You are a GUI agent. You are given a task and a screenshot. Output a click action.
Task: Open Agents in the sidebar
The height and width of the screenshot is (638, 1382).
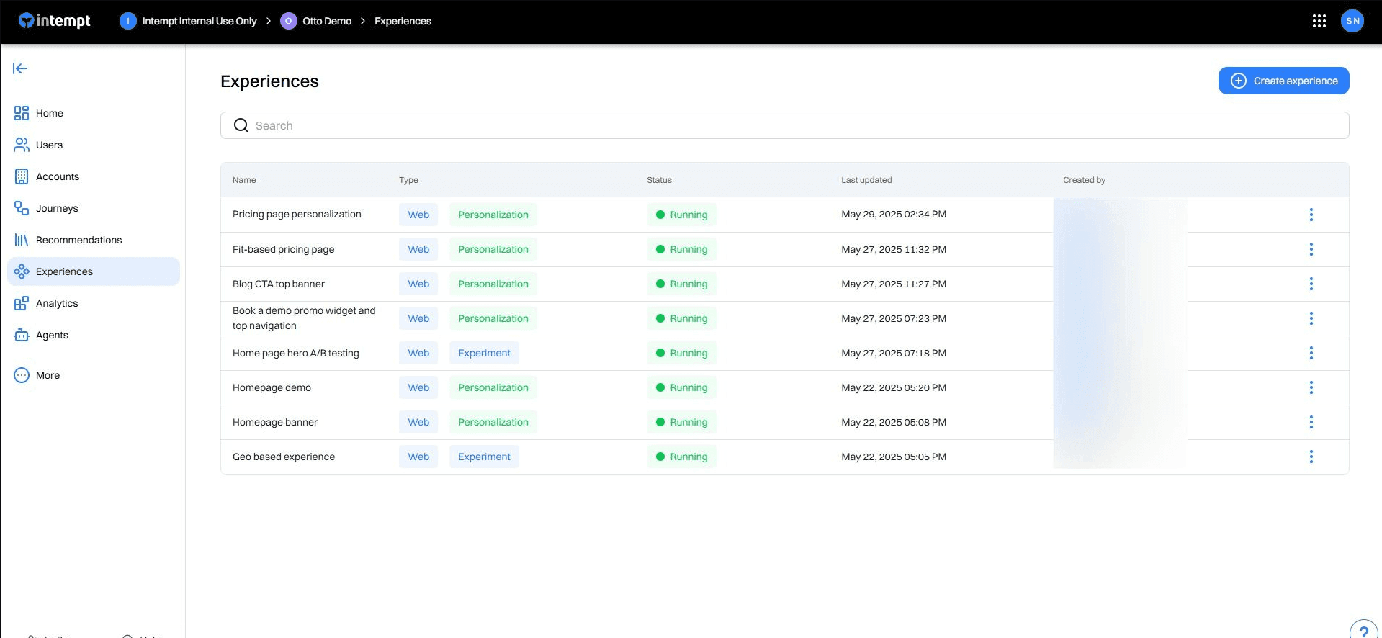[x=52, y=335]
